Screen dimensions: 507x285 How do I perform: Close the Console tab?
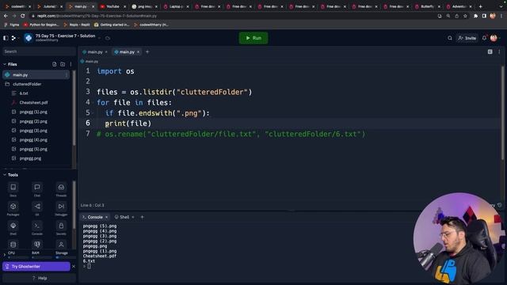tap(106, 217)
